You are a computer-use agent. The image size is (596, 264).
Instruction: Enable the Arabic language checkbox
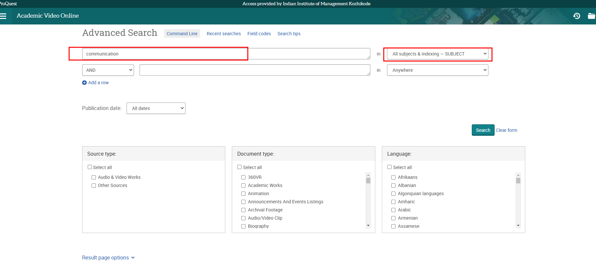[394, 210]
